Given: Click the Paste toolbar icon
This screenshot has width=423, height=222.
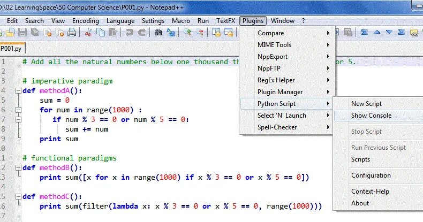Looking at the screenshot, I should click(113, 32).
